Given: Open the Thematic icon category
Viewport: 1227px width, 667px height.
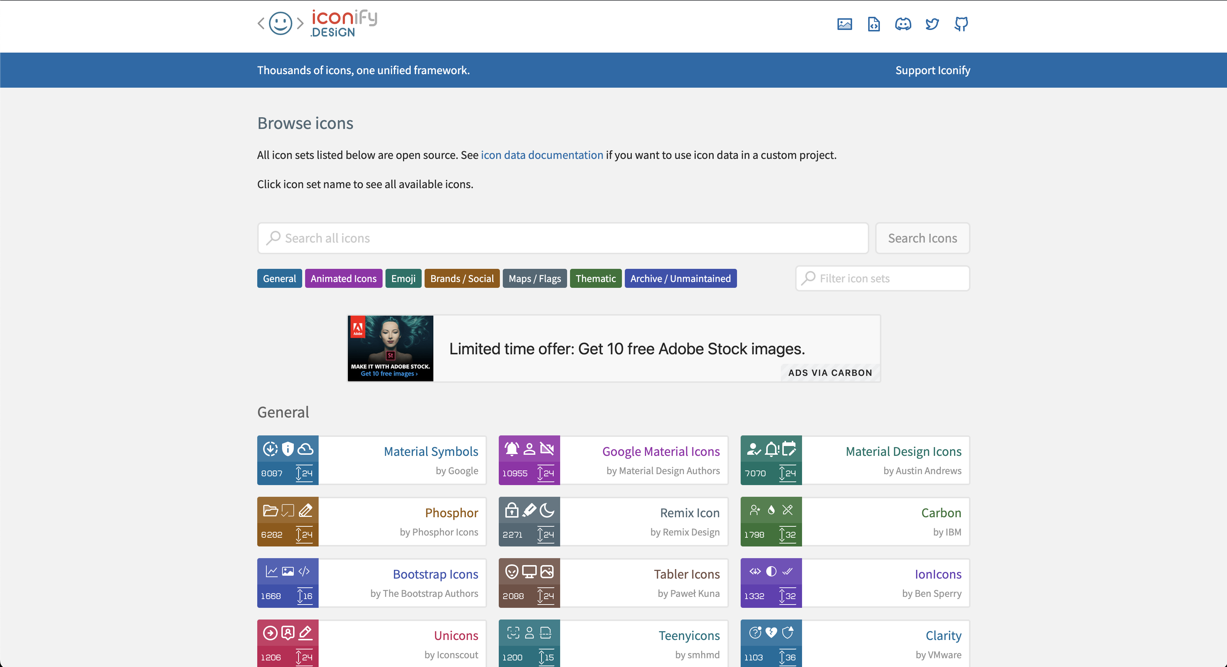Looking at the screenshot, I should coord(596,278).
